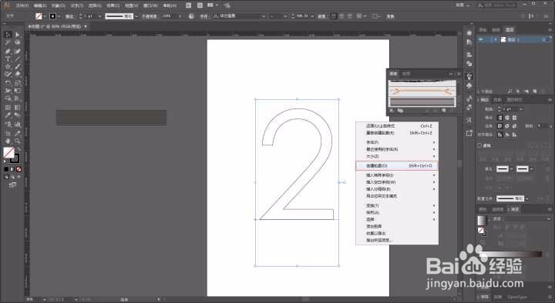Click 描边 link in control bar
Image resolution: width=555 pixels, height=303 pixels.
[x=69, y=16]
